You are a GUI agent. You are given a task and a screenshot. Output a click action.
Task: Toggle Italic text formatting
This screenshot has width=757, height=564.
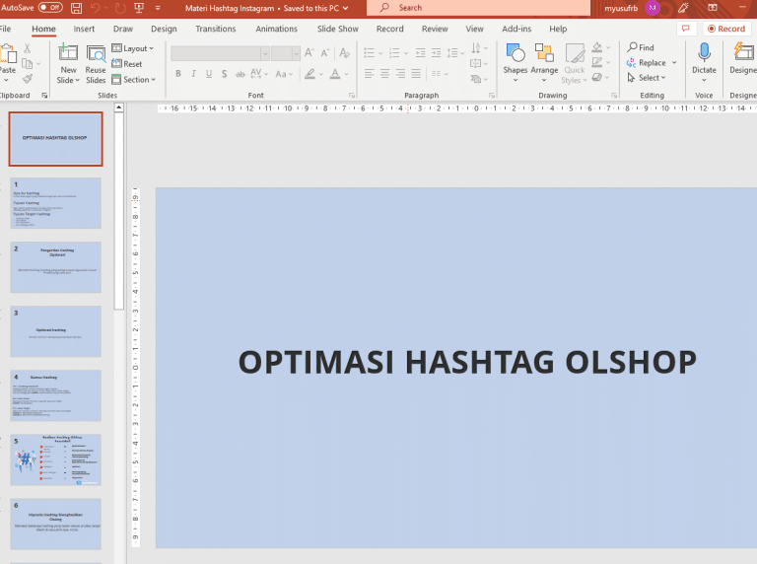point(194,74)
